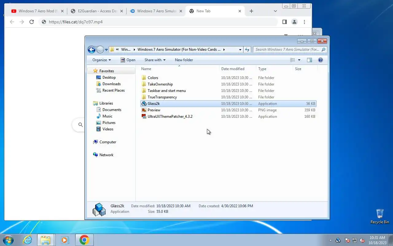Switch to Windows 7 Aero Simulator tab
The image size is (393, 246).
[x=156, y=11]
